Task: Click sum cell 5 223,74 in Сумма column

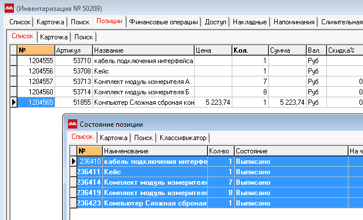Action: 287,102
